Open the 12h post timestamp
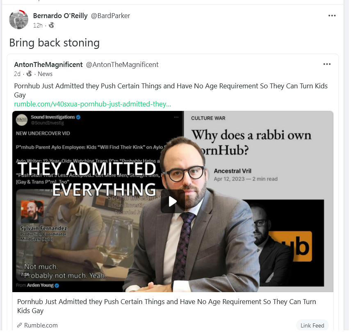Screen dimensions: 351x332 tap(38, 25)
